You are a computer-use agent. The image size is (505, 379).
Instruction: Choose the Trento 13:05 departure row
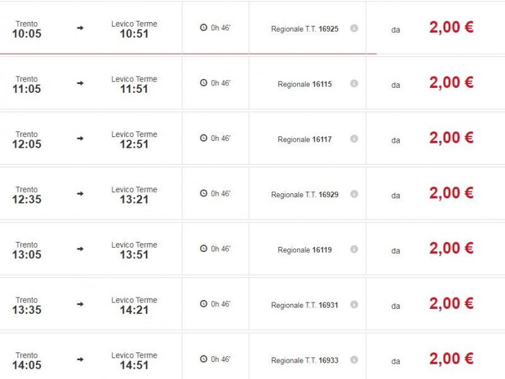pyautogui.click(x=252, y=249)
